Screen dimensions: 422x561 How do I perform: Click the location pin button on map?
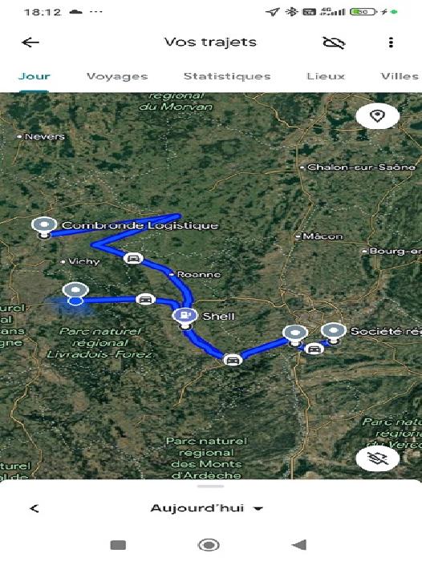tap(378, 116)
